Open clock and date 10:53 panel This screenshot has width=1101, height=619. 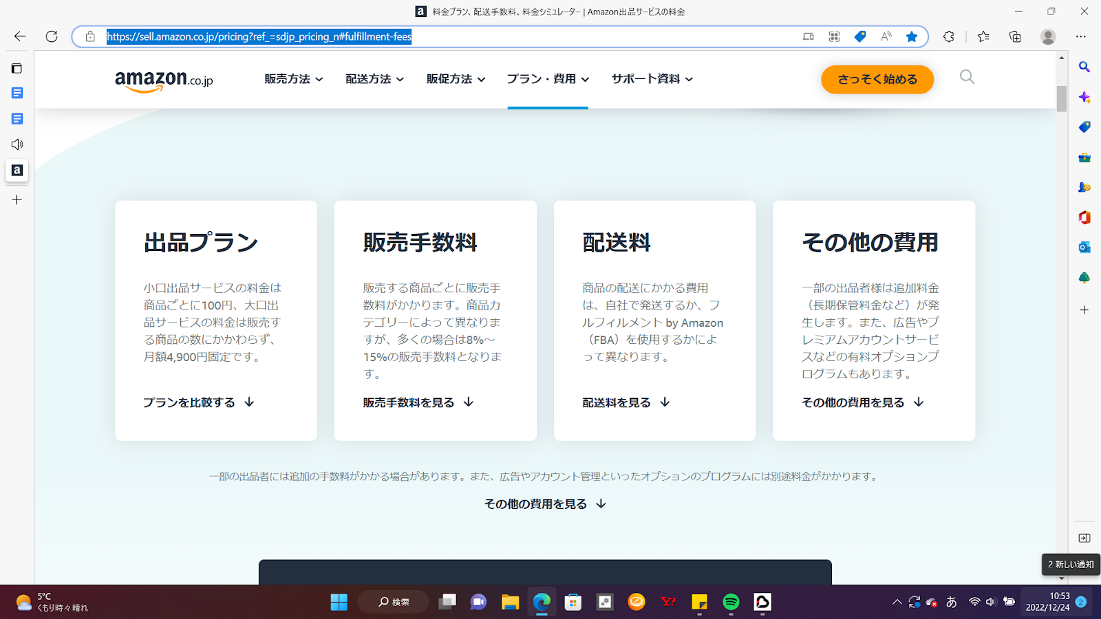[x=1047, y=602]
